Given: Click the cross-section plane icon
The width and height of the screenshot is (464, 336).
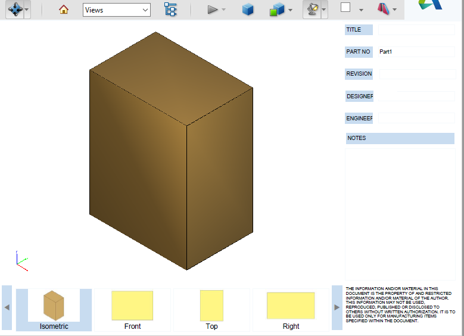Looking at the screenshot, I should pyautogui.click(x=384, y=9).
